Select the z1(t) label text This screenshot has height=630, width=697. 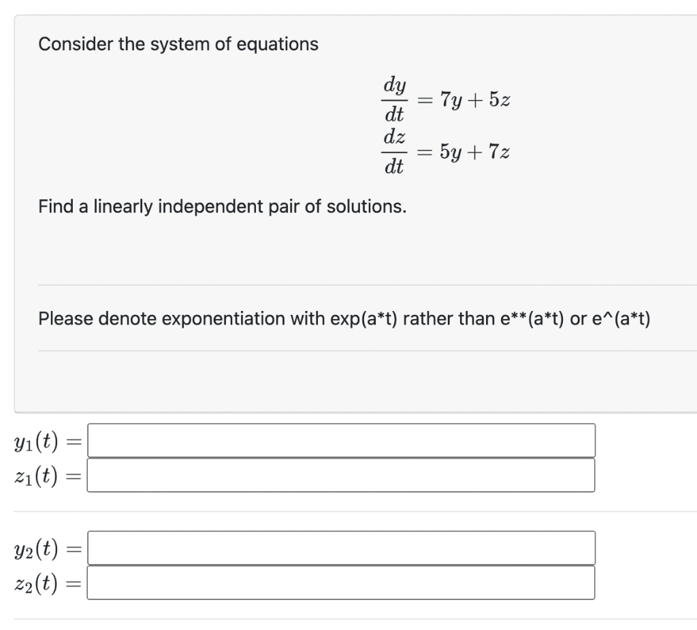[36, 475]
